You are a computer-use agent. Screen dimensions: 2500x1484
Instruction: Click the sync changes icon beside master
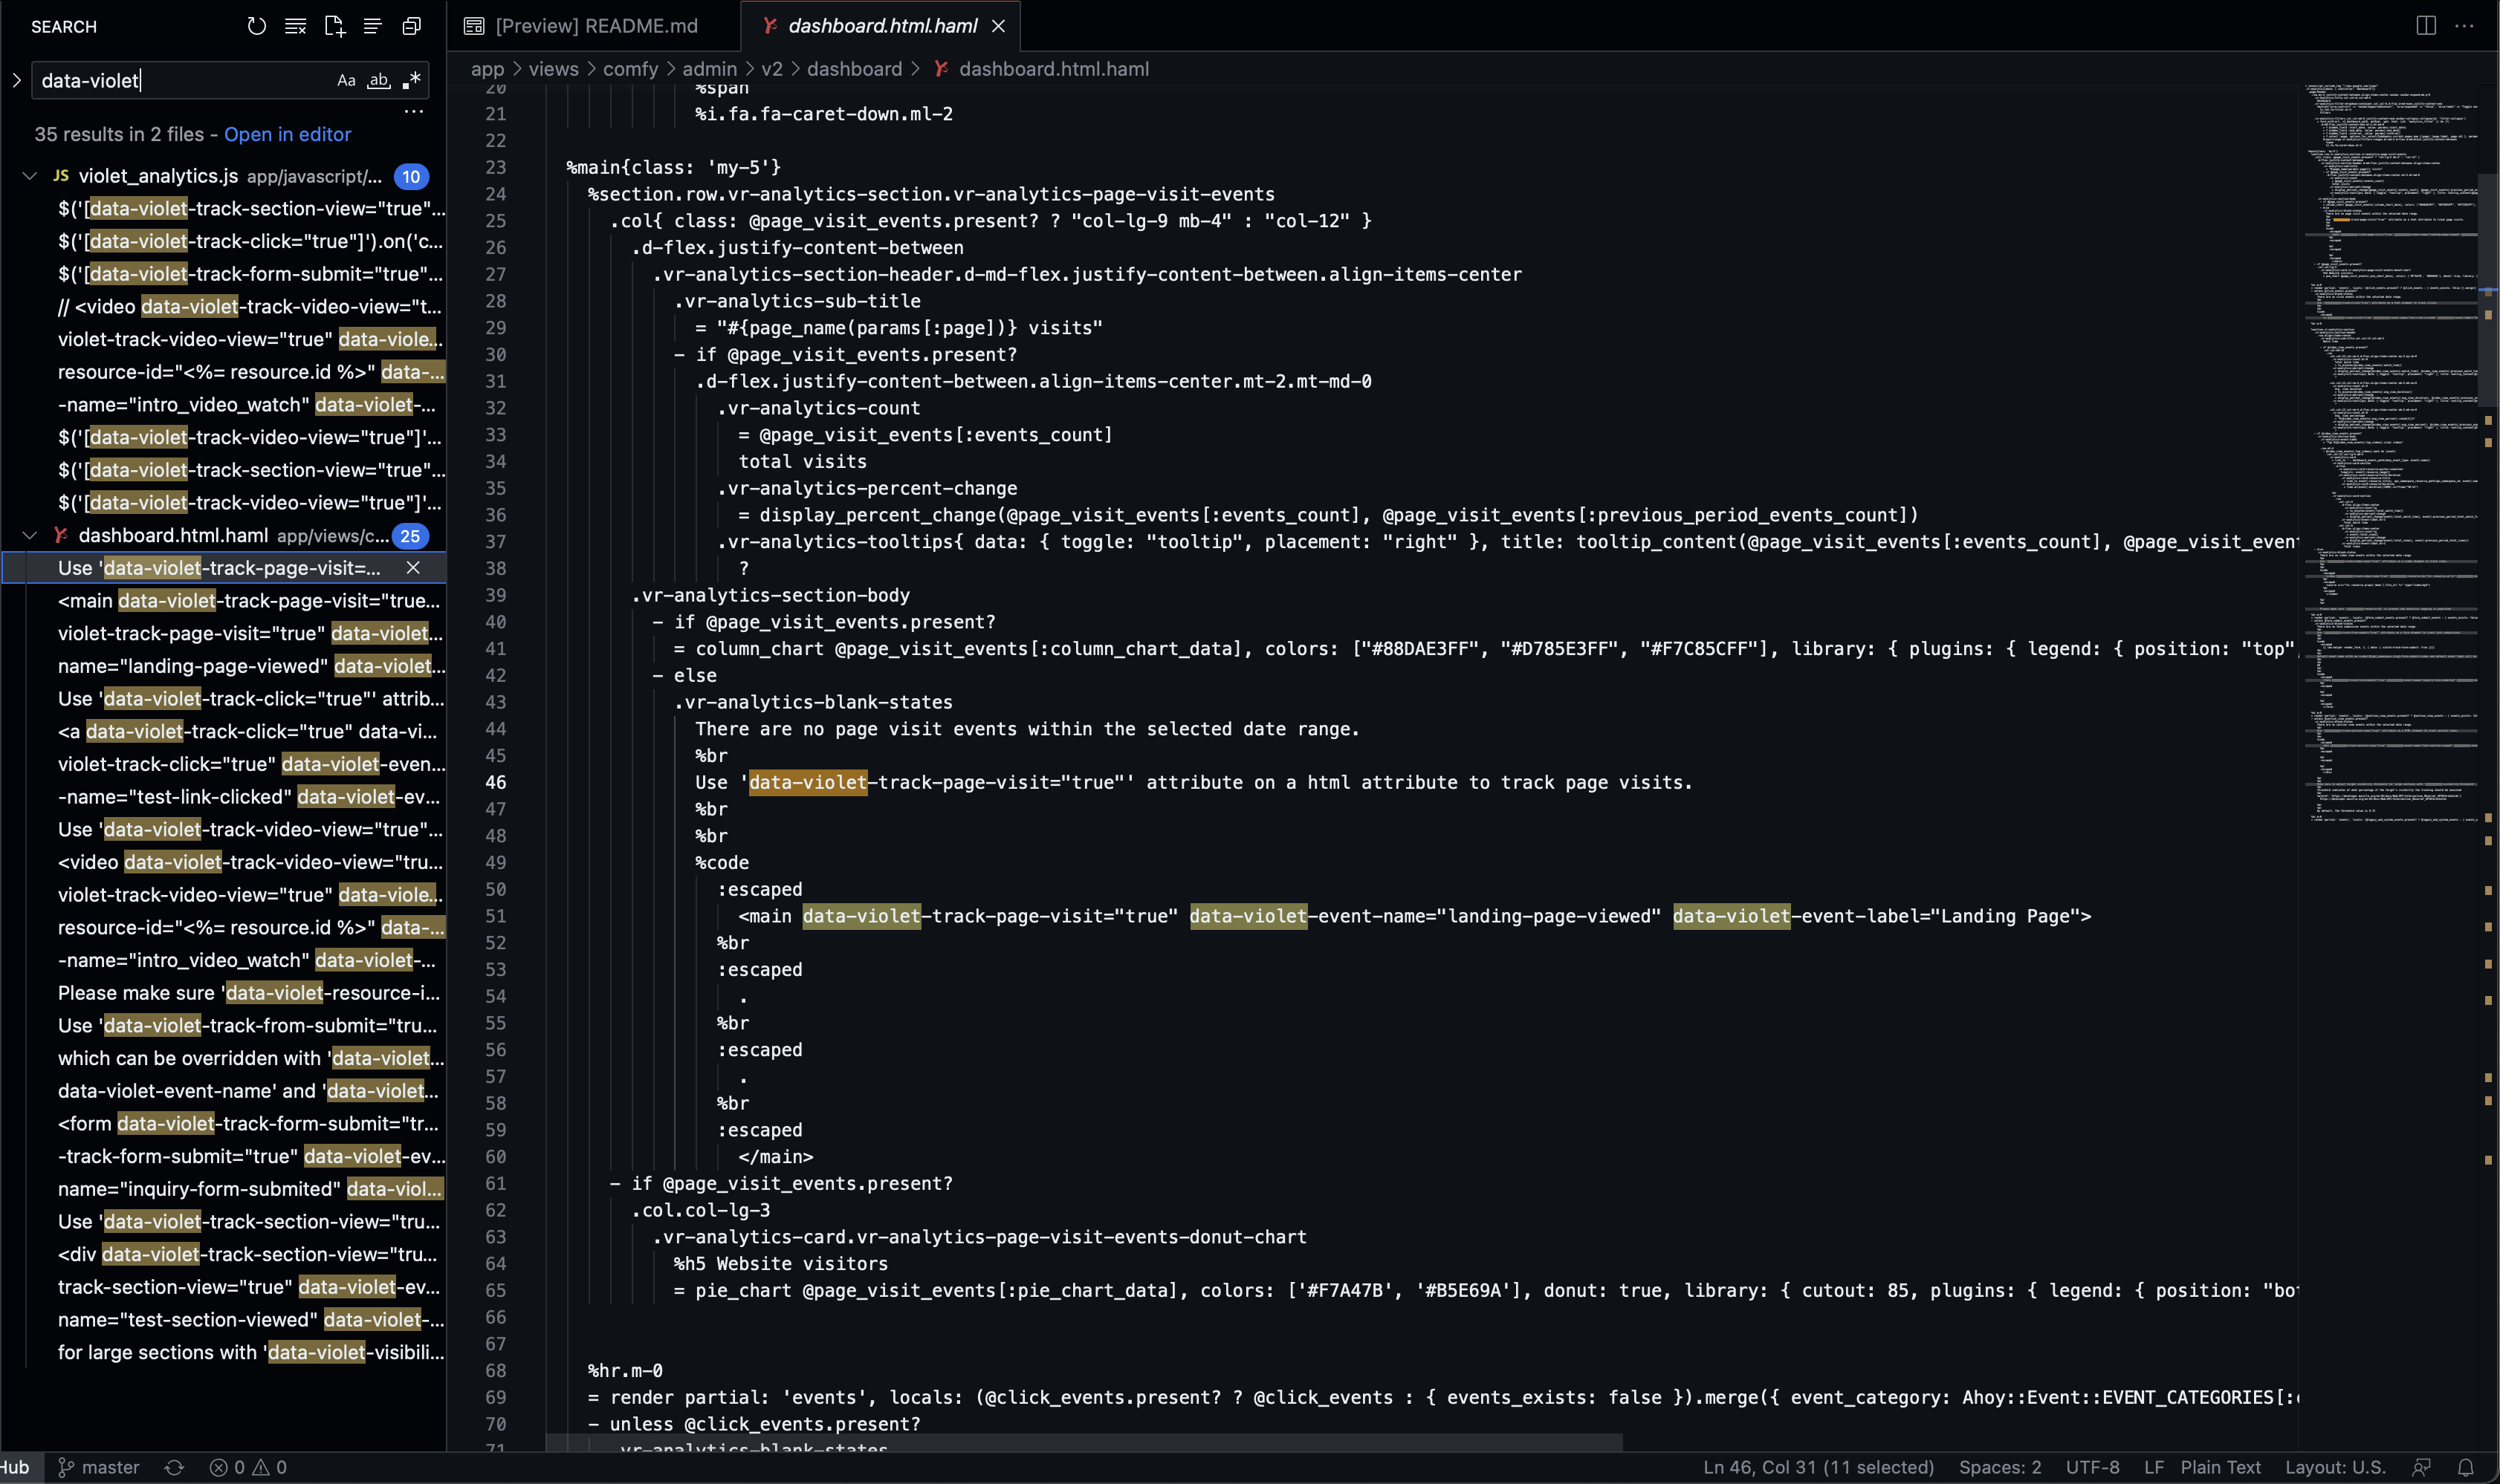pos(173,1467)
